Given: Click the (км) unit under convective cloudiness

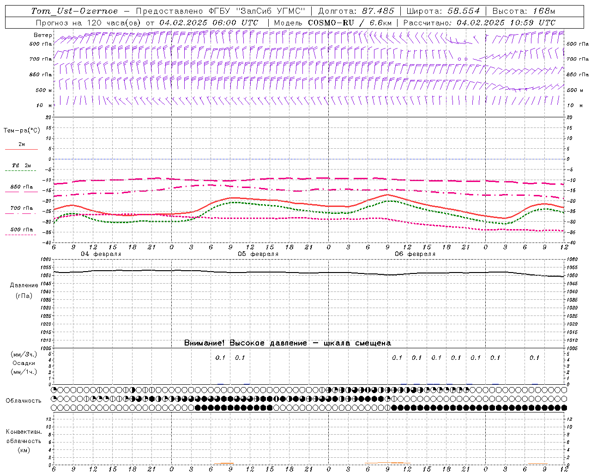Looking at the screenshot, I should pyautogui.click(x=24, y=450).
